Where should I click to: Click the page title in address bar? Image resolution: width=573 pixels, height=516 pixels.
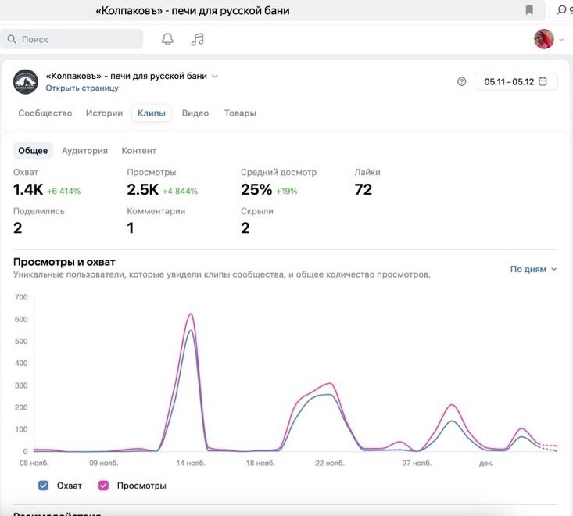(x=192, y=11)
